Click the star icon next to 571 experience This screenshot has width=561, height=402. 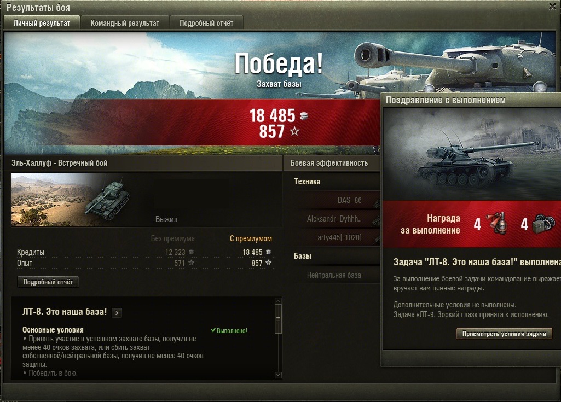click(x=192, y=263)
